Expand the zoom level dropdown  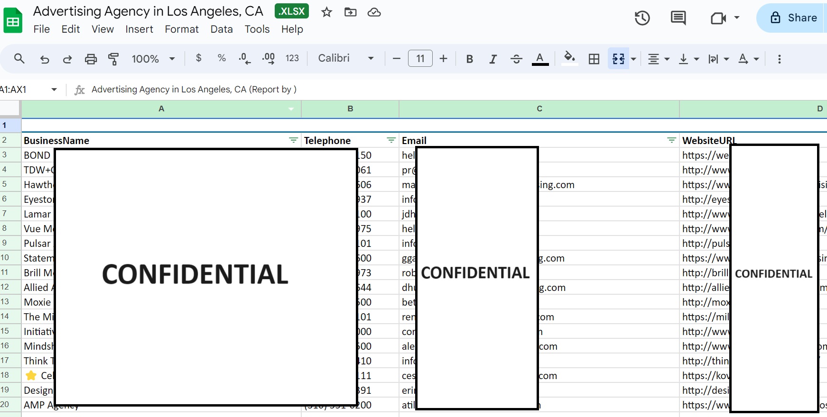(x=172, y=59)
